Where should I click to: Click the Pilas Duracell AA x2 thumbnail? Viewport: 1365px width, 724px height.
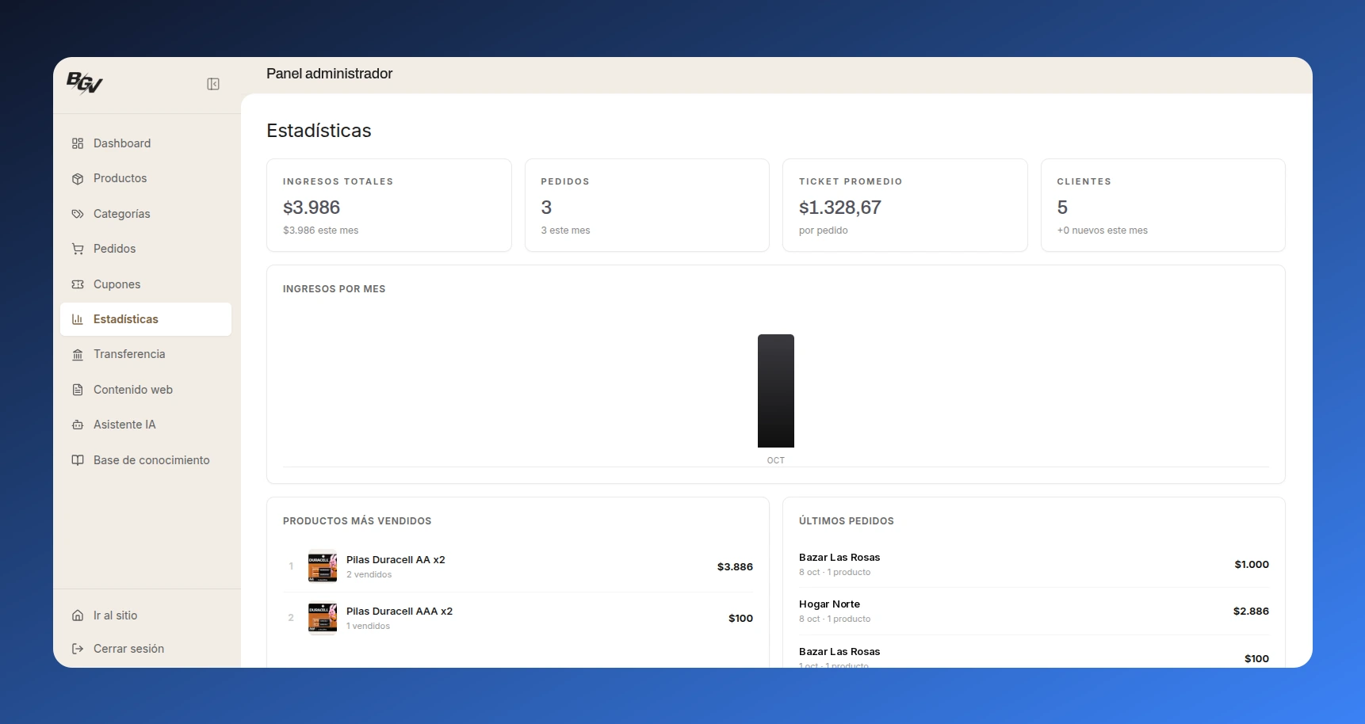[323, 566]
